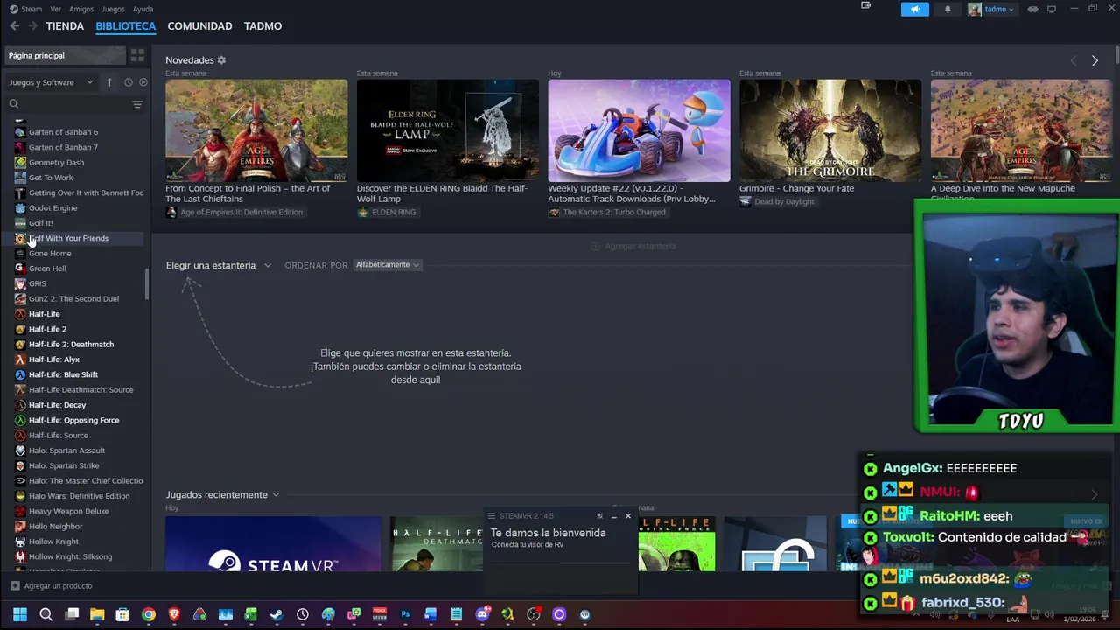Open Novedades settings gear
The height and width of the screenshot is (630, 1120).
click(221, 60)
